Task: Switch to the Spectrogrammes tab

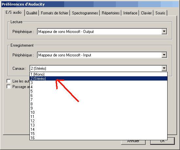Action: coord(85,13)
